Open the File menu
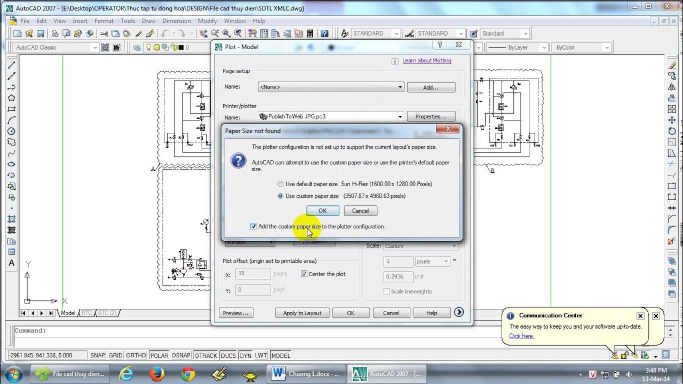 pyautogui.click(x=25, y=21)
